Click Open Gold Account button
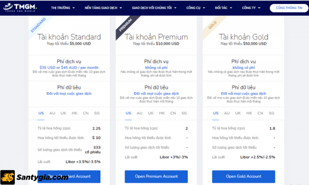 click(x=244, y=177)
